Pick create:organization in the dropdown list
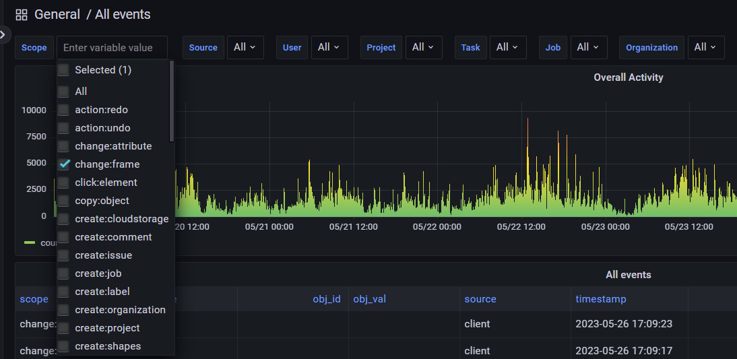This screenshot has height=359, width=737. (120, 310)
